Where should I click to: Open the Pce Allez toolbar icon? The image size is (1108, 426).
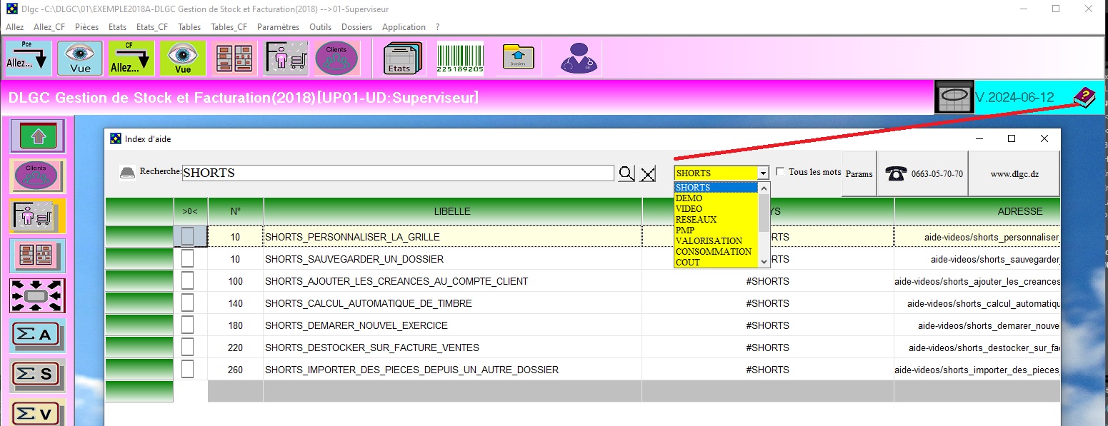click(29, 59)
